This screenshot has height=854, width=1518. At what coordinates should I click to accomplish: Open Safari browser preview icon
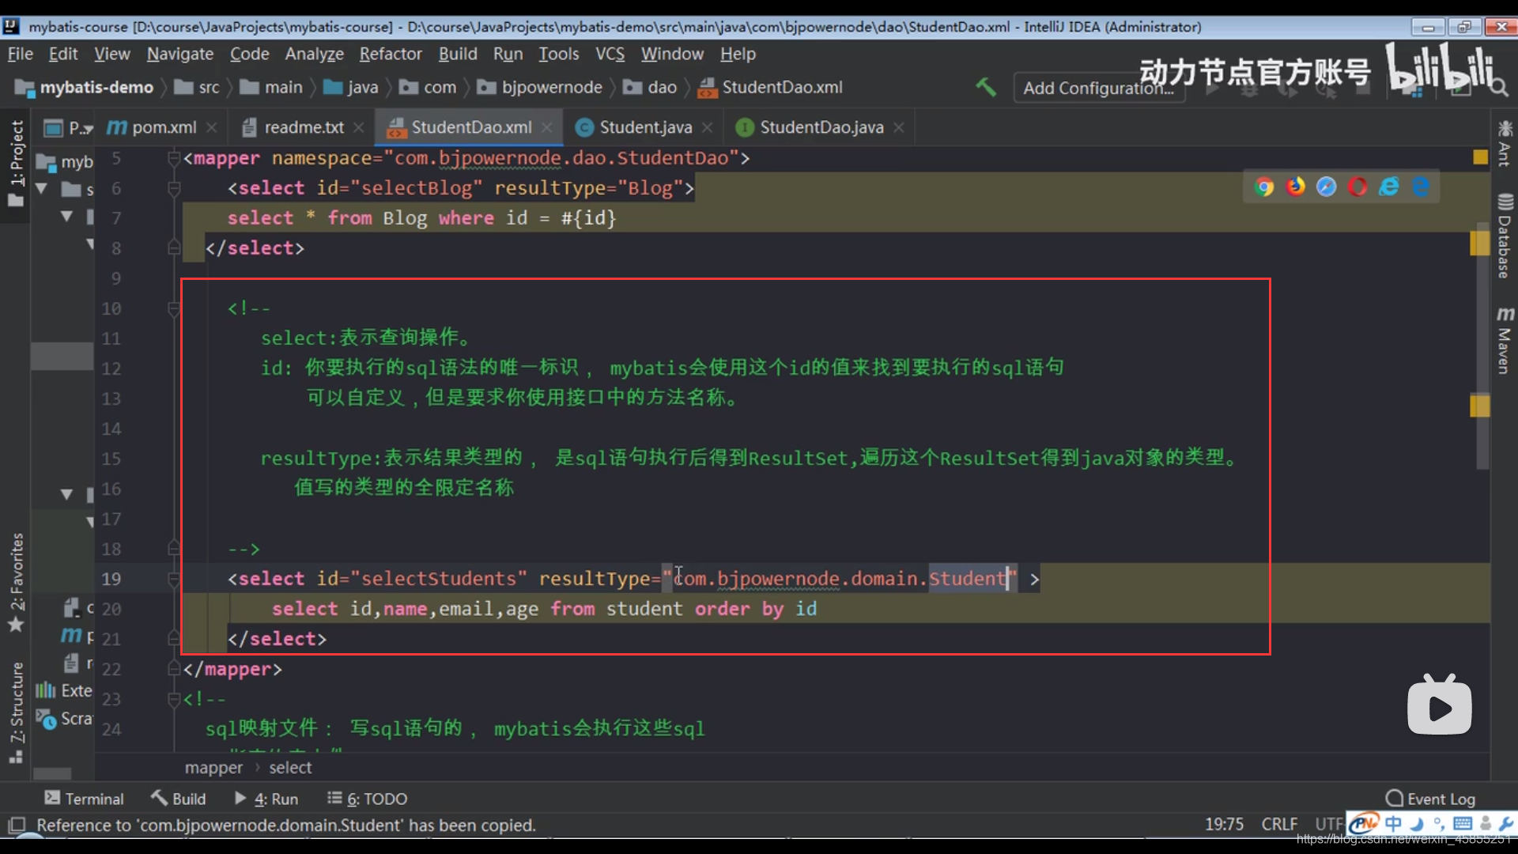(1327, 187)
